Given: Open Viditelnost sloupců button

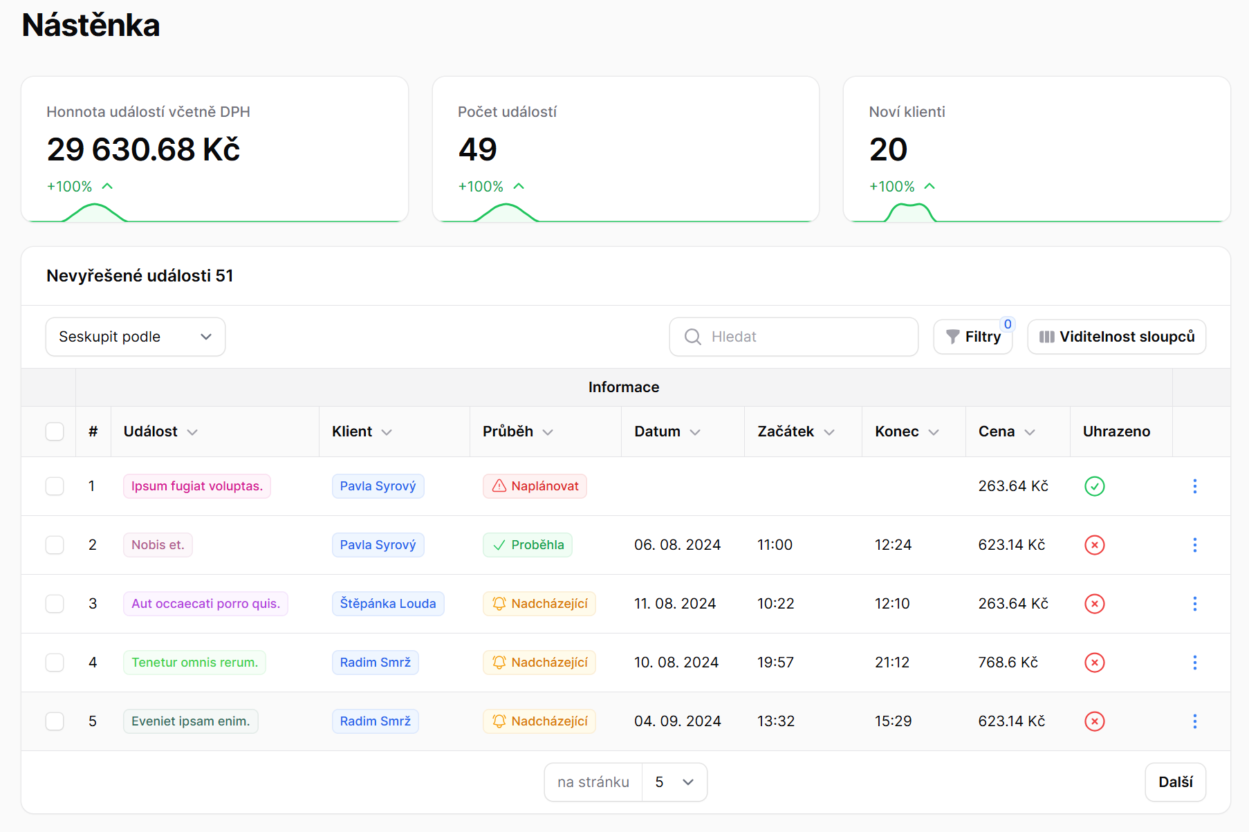Looking at the screenshot, I should coord(1117,337).
